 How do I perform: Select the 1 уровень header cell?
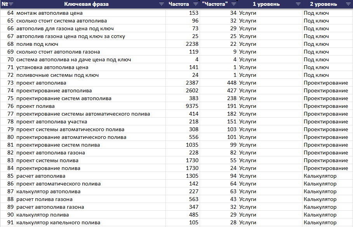pyautogui.click(x=266, y=4)
